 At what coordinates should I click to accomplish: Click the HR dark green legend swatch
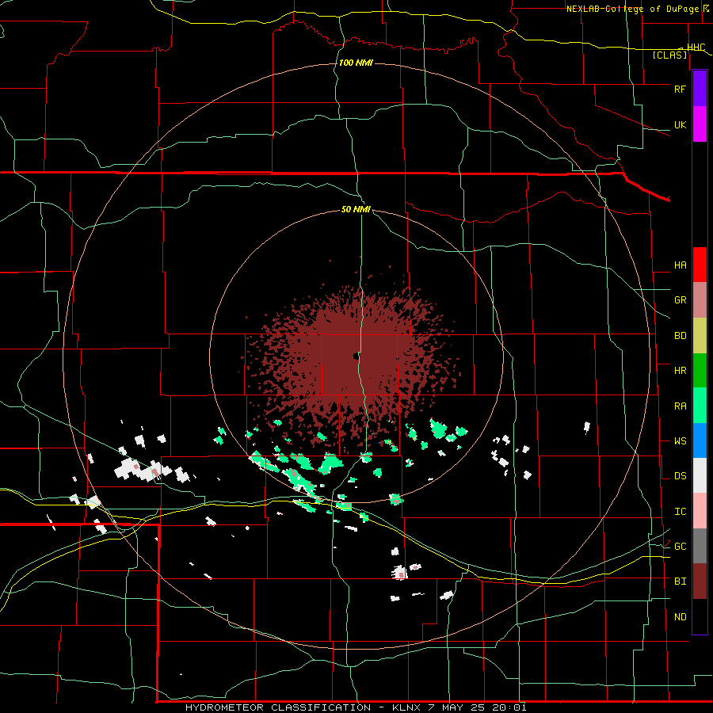[x=700, y=370]
